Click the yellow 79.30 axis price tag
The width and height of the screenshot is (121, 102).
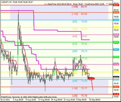coord(116,27)
